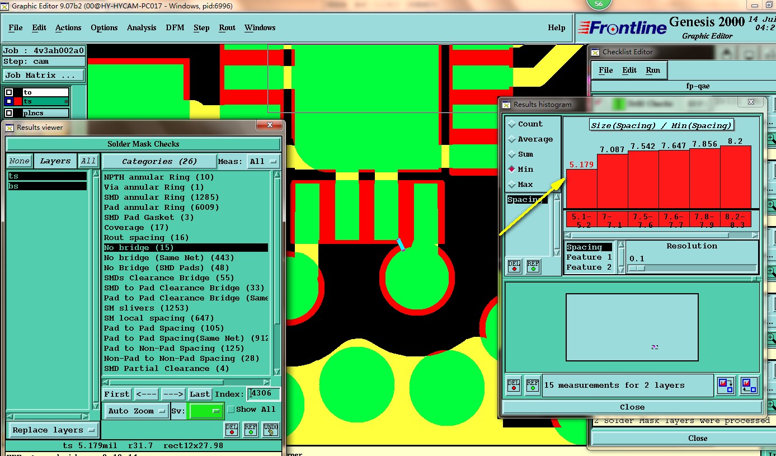Image resolution: width=776 pixels, height=456 pixels.
Task: Click Close button in Checklist Editor
Action: (x=698, y=438)
